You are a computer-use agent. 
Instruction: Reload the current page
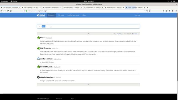coord(8,11)
